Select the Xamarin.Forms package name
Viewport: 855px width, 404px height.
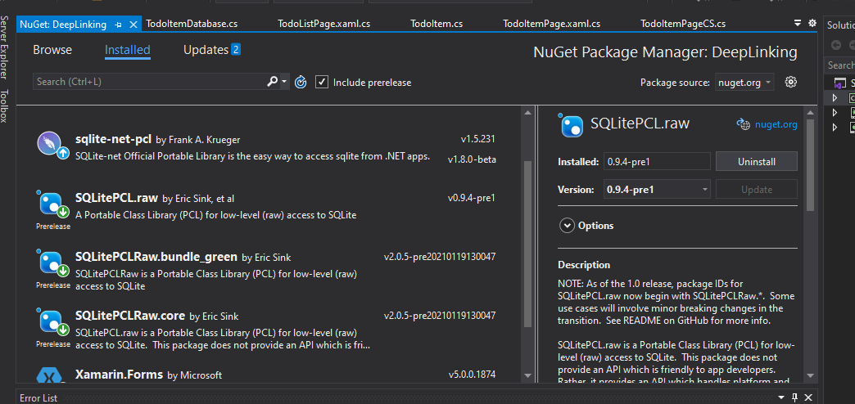point(119,375)
